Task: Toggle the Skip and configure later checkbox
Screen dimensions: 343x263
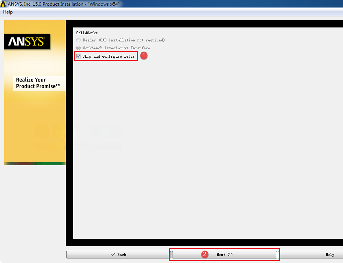Action: pyautogui.click(x=79, y=56)
